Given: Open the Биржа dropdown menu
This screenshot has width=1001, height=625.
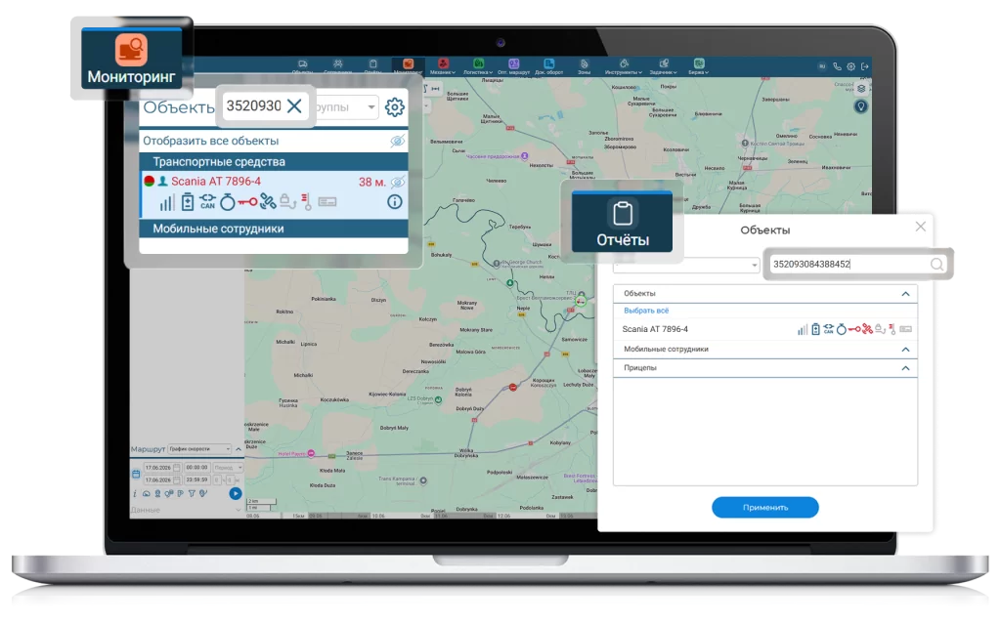Looking at the screenshot, I should 698,66.
